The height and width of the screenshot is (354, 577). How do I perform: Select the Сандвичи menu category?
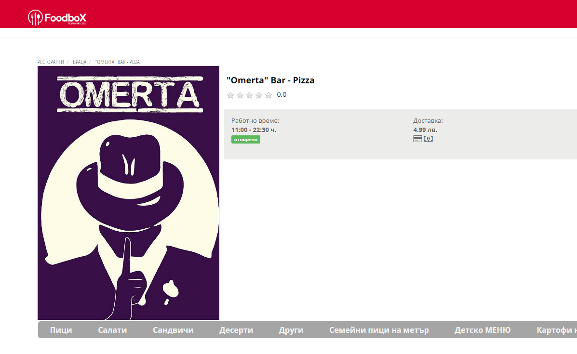(174, 330)
